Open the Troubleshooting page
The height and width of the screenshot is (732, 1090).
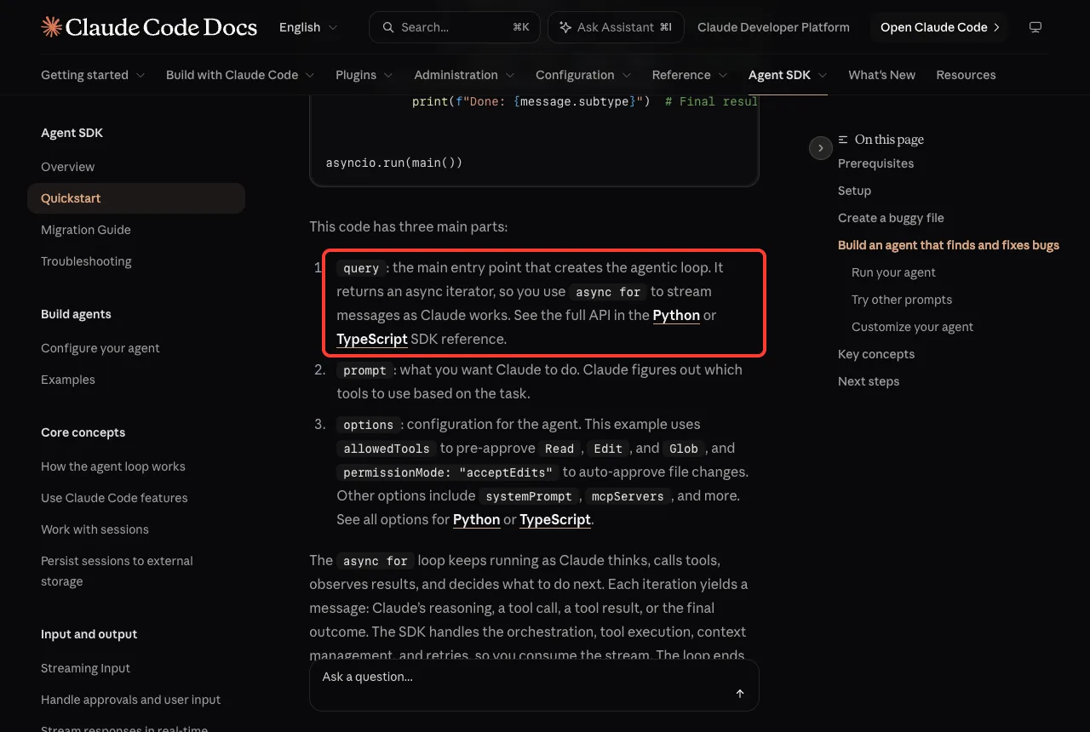click(x=86, y=261)
